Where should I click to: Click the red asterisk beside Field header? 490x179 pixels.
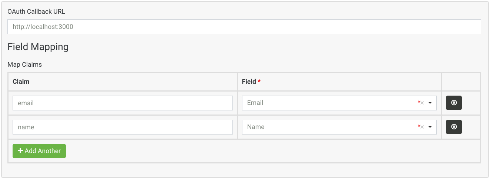point(259,81)
